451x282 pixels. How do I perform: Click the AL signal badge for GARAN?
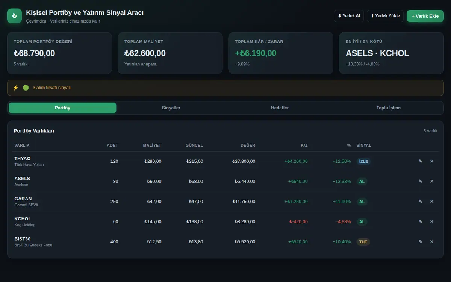click(362, 202)
